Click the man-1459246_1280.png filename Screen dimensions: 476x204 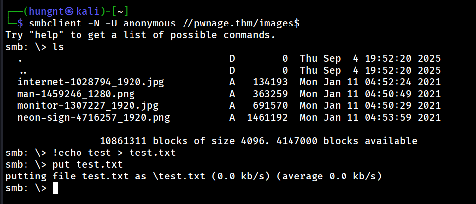point(76,94)
